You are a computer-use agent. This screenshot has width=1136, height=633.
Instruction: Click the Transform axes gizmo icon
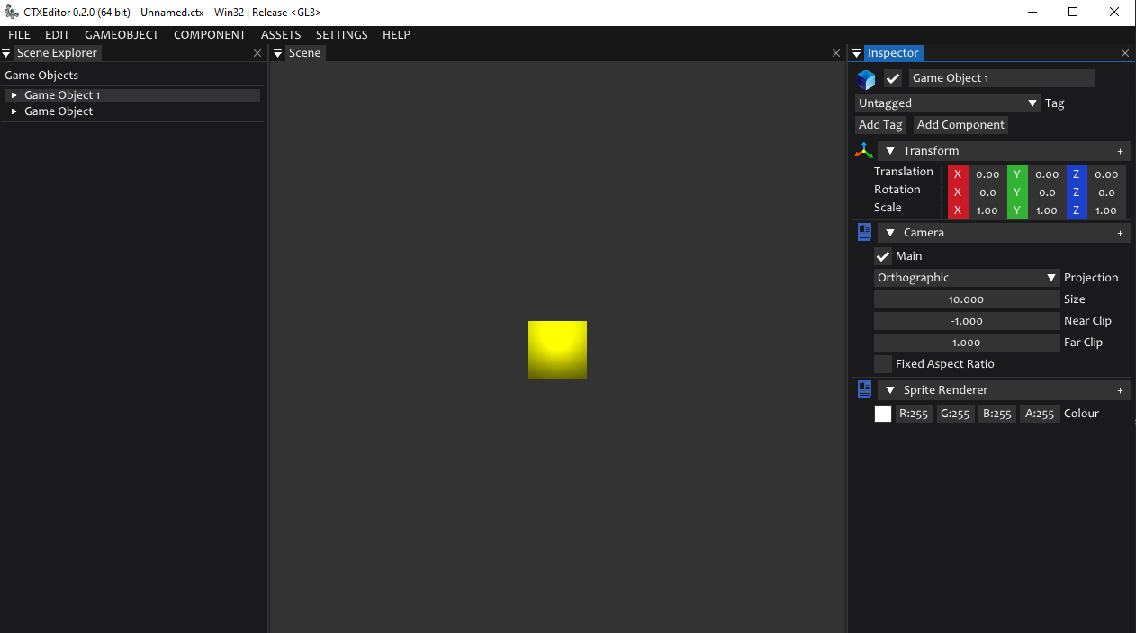(864, 151)
